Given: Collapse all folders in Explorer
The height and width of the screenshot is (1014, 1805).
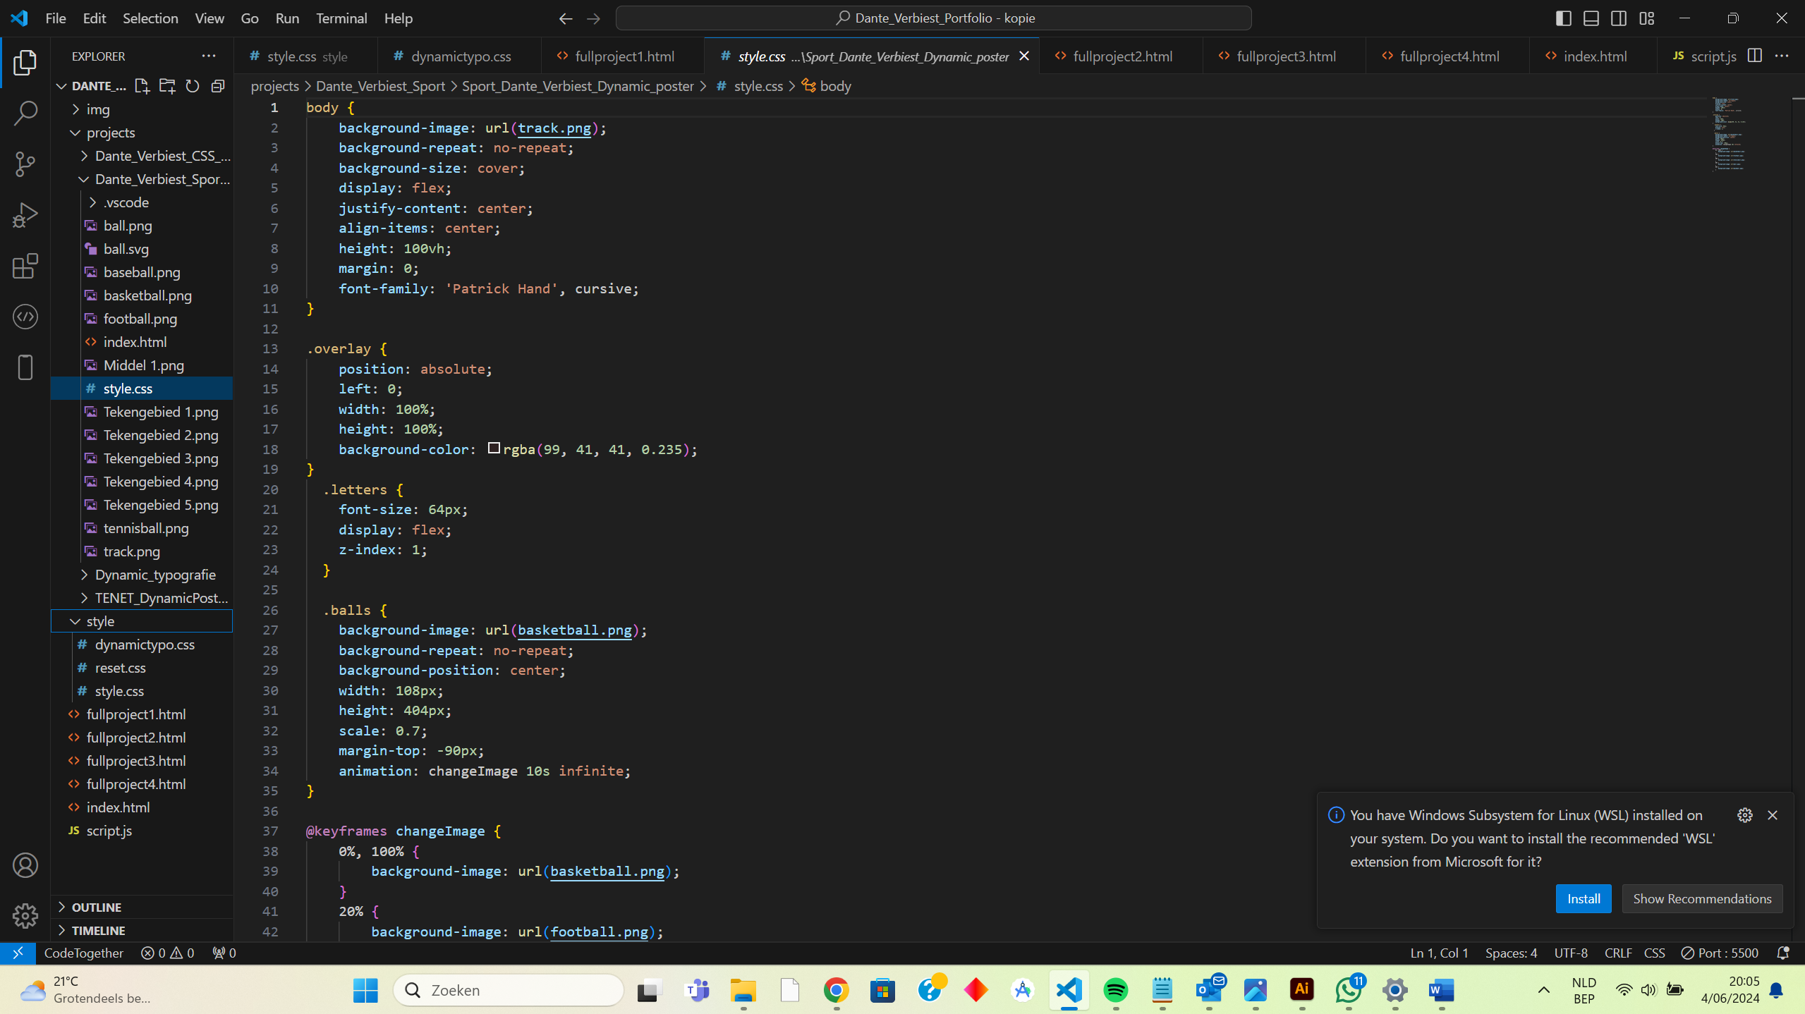Looking at the screenshot, I should click(x=218, y=86).
